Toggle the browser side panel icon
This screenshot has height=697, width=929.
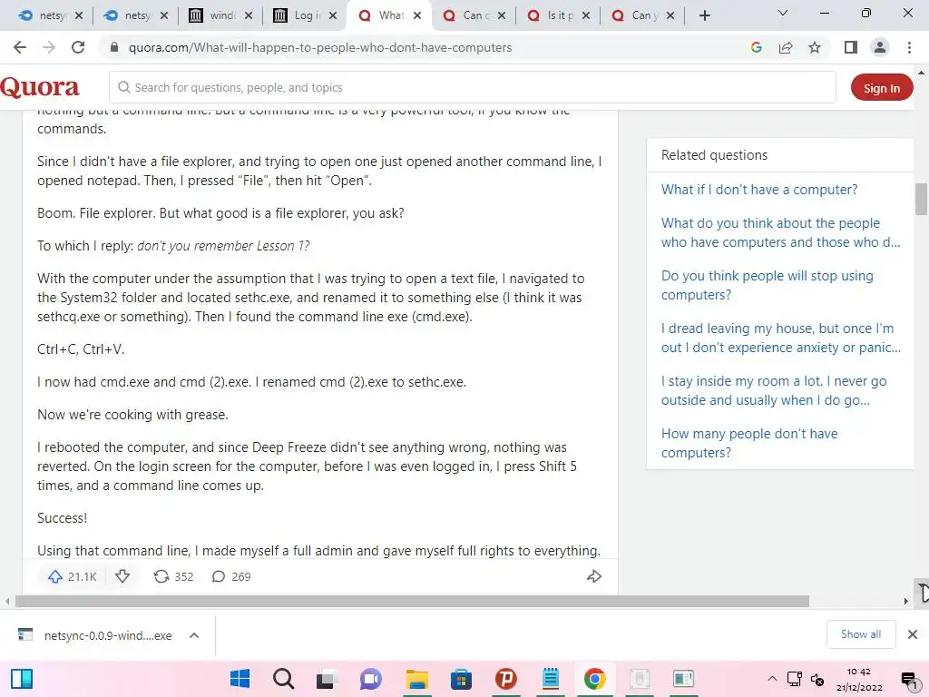tap(851, 47)
